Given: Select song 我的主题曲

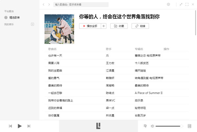Looking at the screenshot, I should pos(55,71).
